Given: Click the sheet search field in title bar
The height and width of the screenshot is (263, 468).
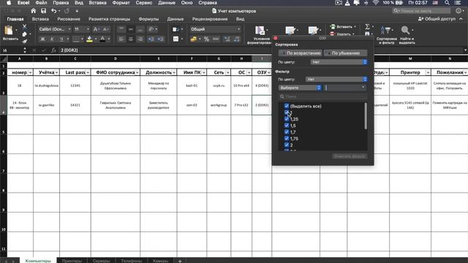Looking at the screenshot, I should tap(421, 11).
